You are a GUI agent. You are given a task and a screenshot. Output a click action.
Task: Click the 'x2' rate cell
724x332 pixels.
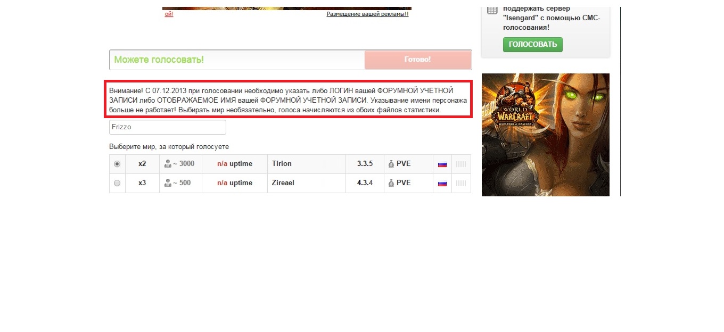pyautogui.click(x=142, y=164)
